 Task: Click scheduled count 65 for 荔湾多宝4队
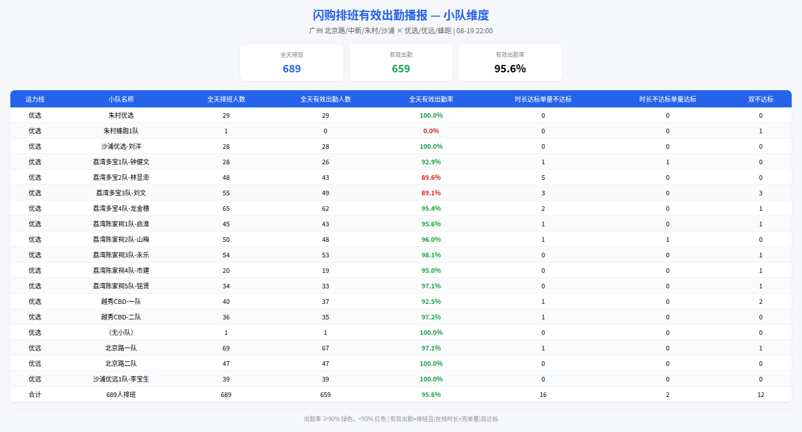pos(226,209)
